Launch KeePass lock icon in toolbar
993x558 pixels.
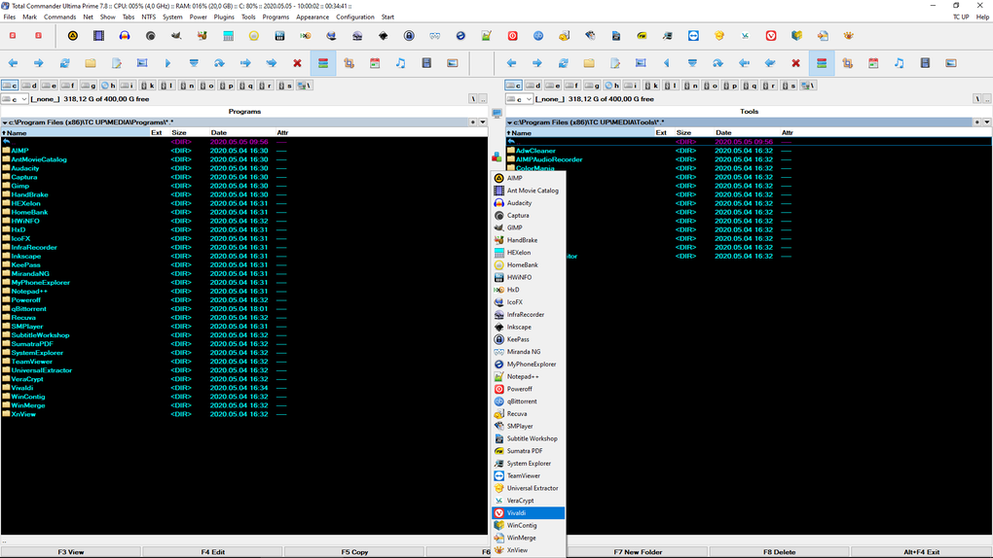coord(409,36)
